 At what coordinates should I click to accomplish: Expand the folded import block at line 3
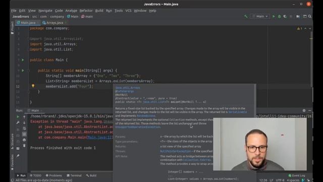pyautogui.click(x=29, y=38)
